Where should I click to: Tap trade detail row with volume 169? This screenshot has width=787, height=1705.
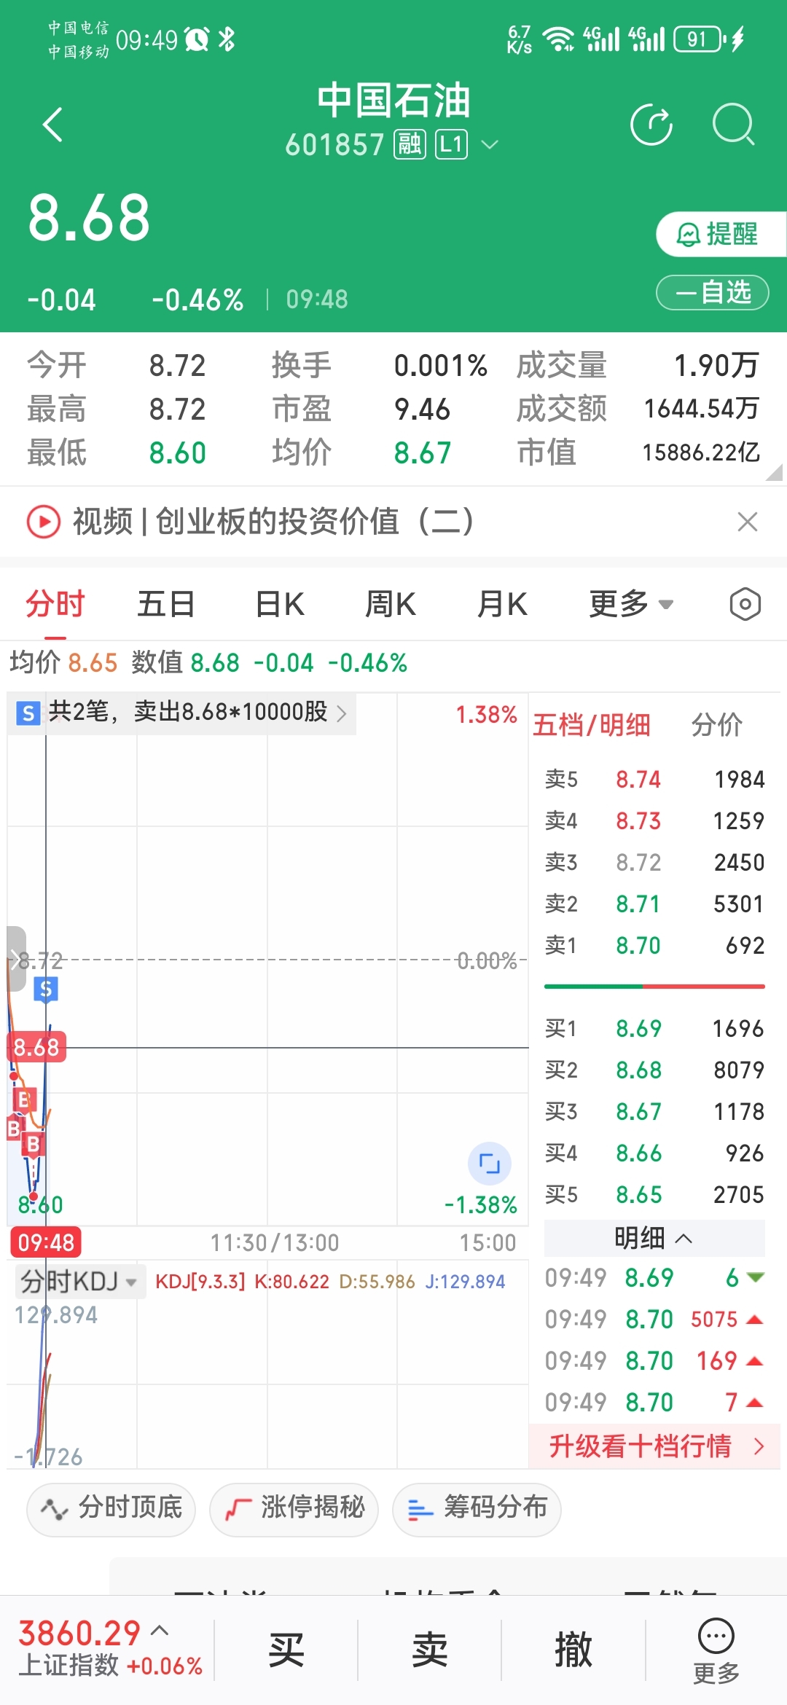point(654,1360)
